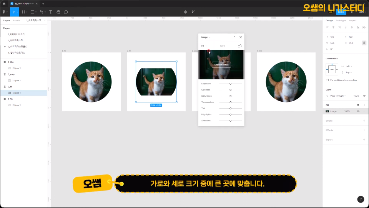Open vertical constraint Top dropdown
The image size is (369, 208).
pyautogui.click(x=349, y=72)
